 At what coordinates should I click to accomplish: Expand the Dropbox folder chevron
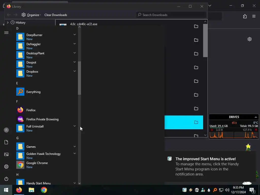coord(75,71)
